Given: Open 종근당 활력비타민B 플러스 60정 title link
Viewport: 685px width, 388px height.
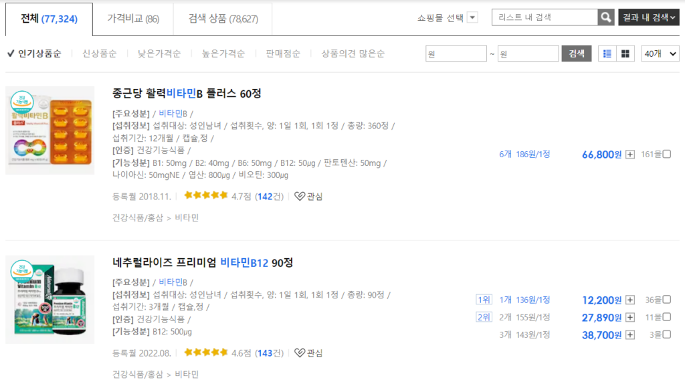Looking at the screenshot, I should point(187,94).
